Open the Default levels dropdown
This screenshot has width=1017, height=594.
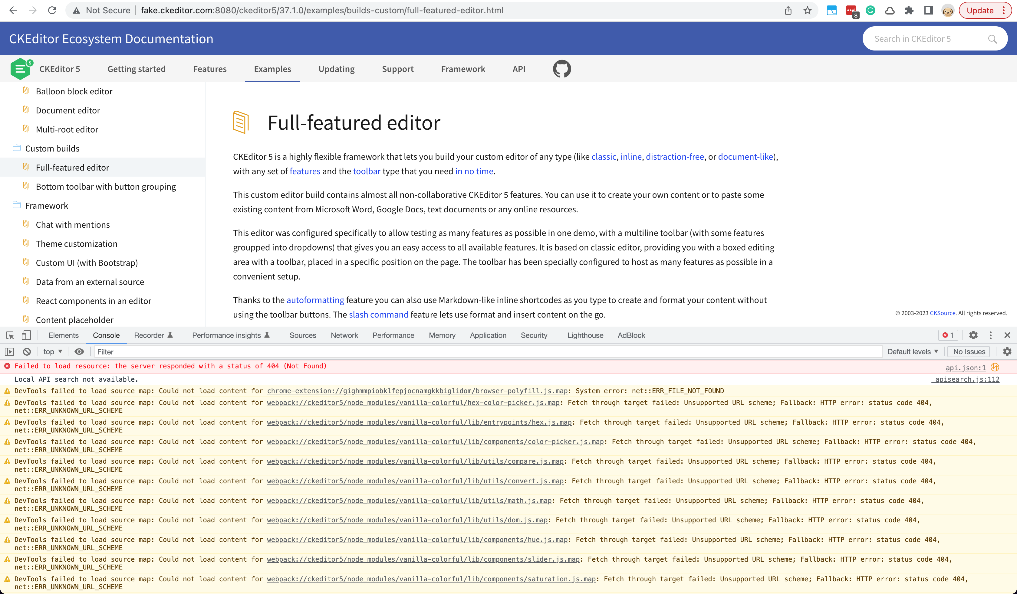pos(913,351)
